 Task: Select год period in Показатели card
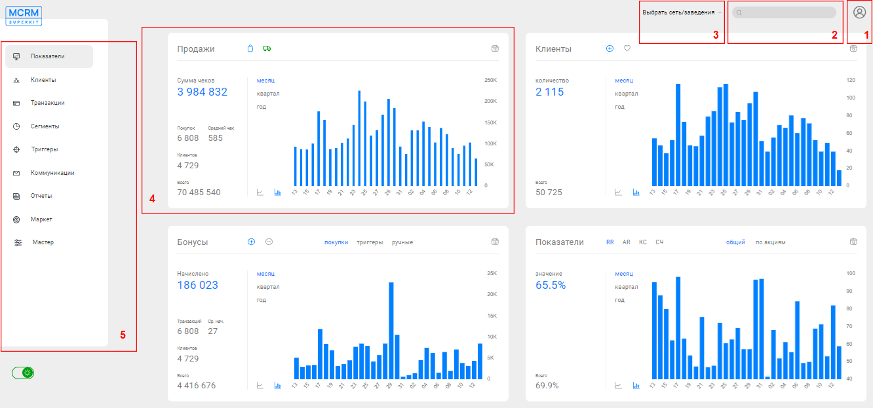619,300
